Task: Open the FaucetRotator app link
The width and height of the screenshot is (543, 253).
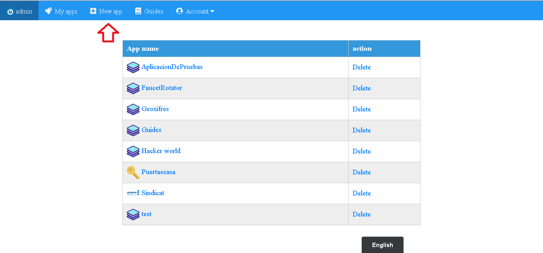Action: point(162,88)
